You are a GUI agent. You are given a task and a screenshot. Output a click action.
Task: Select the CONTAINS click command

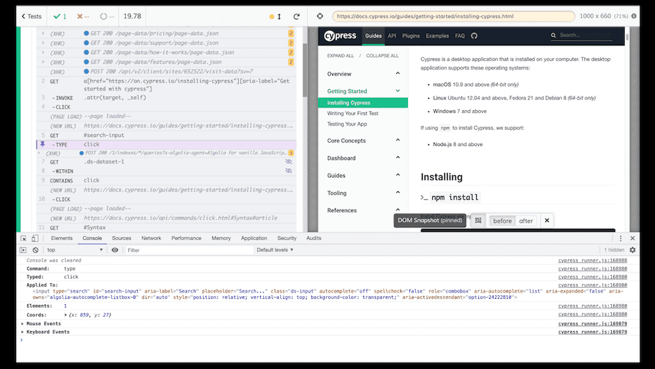(166, 180)
